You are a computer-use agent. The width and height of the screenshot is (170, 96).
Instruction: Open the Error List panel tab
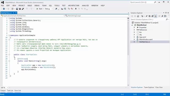pos(18,91)
